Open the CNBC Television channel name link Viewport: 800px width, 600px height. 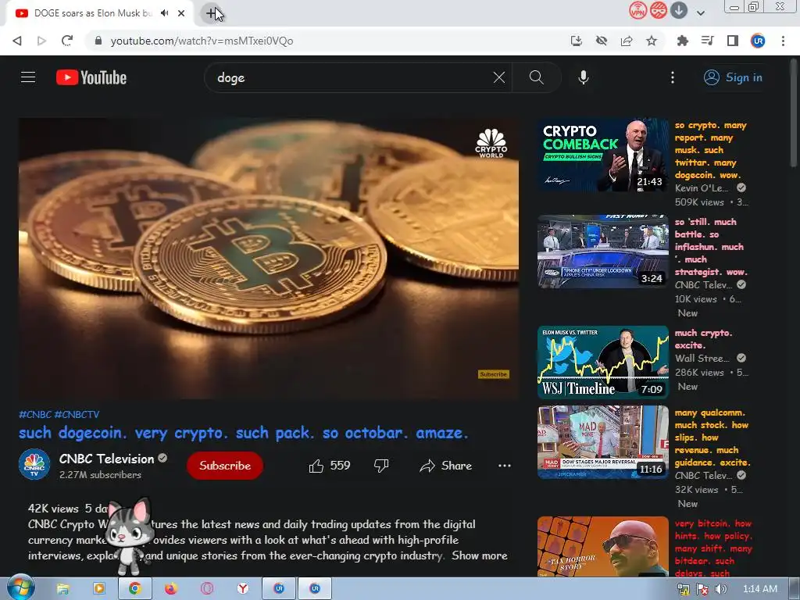pyautogui.click(x=106, y=459)
